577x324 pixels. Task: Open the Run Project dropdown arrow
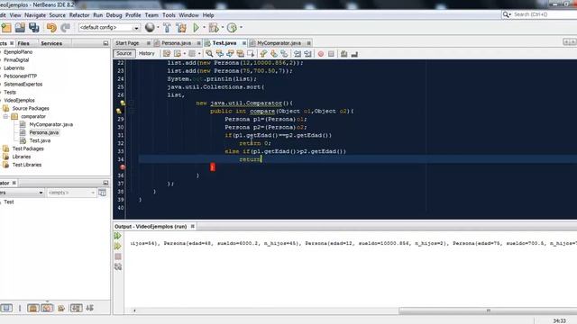tap(205, 27)
